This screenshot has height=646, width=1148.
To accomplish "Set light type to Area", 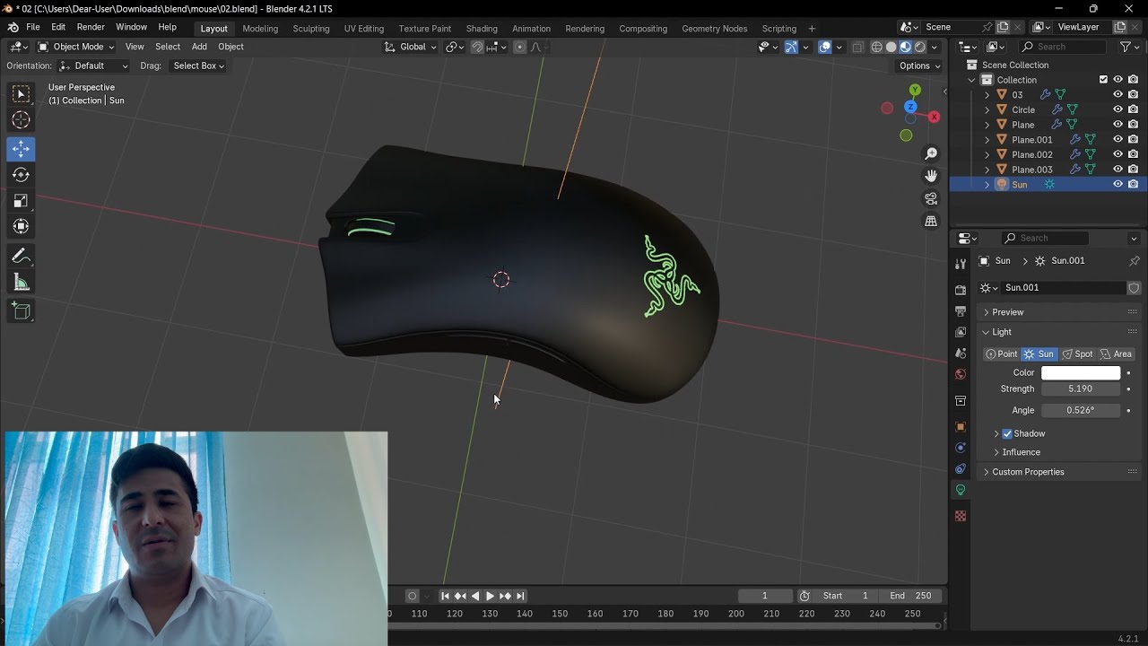I will click(x=1117, y=354).
